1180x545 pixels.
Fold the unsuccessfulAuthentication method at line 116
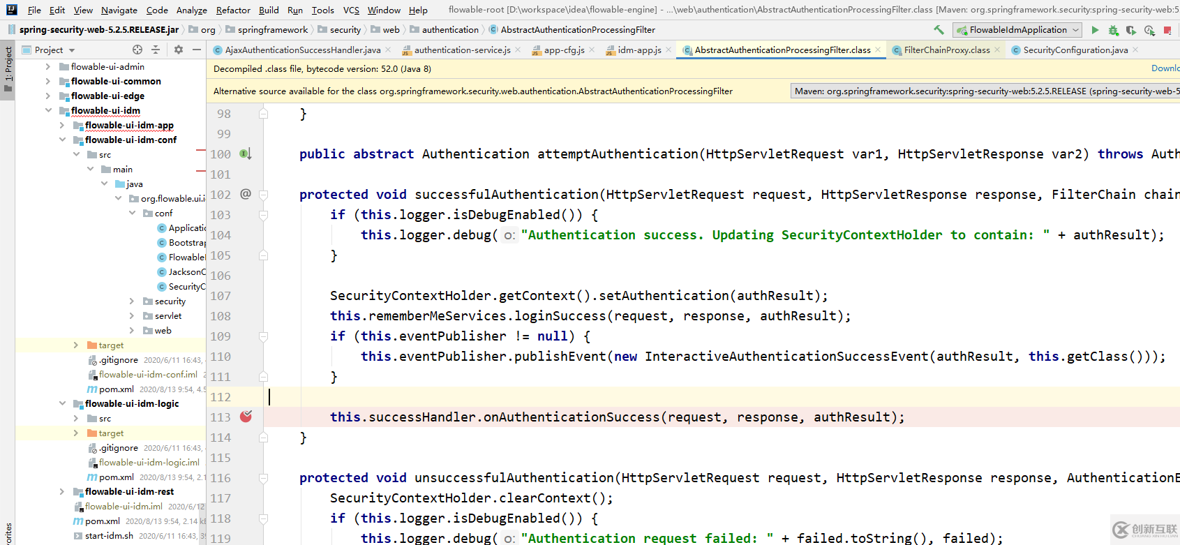[264, 478]
